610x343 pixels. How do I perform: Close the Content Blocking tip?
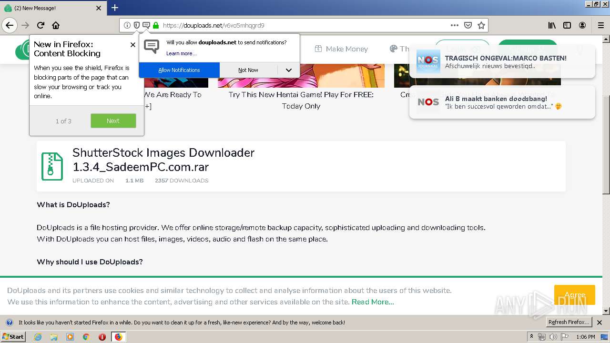[x=132, y=45]
